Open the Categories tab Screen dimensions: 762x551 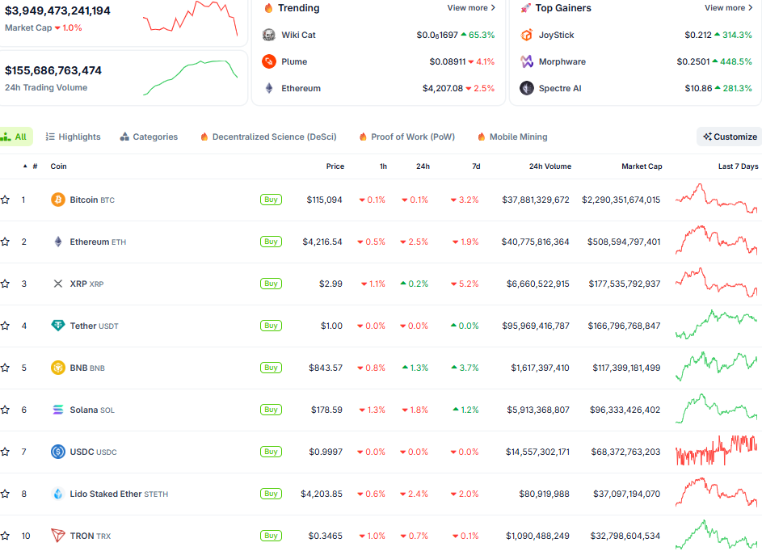point(149,136)
